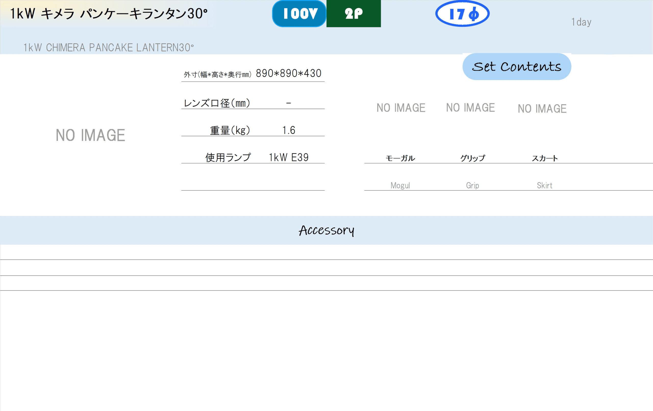The width and height of the screenshot is (653, 411).
Task: Click the Mogul English label
Action: click(x=400, y=185)
